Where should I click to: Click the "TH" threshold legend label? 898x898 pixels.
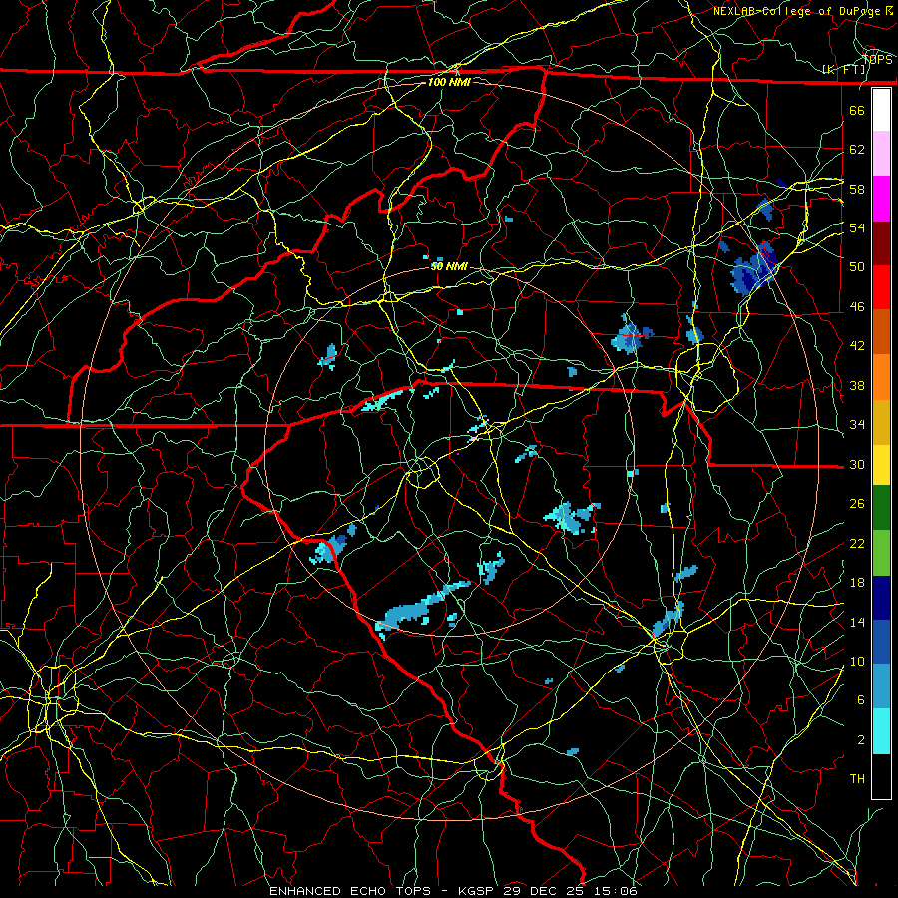click(x=857, y=779)
